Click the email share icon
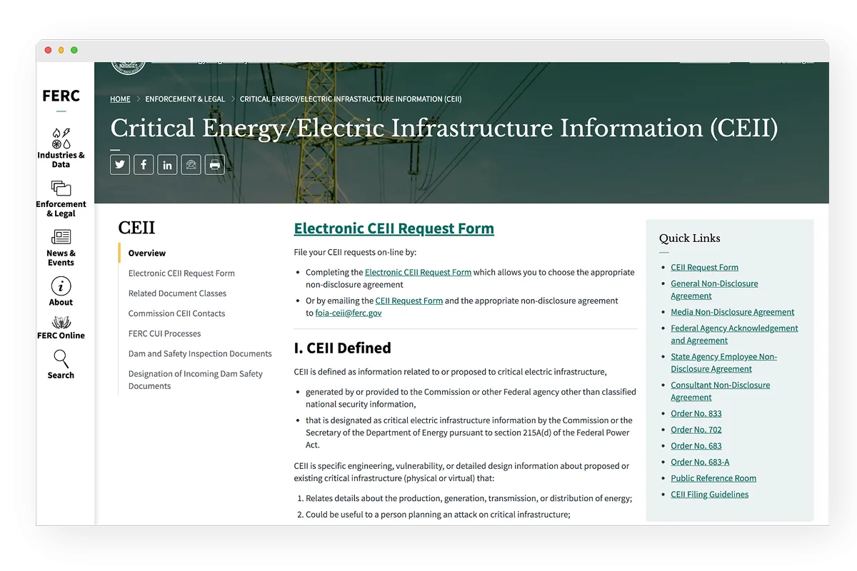 (191, 164)
